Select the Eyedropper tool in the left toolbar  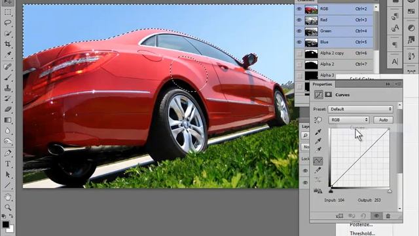[8, 55]
